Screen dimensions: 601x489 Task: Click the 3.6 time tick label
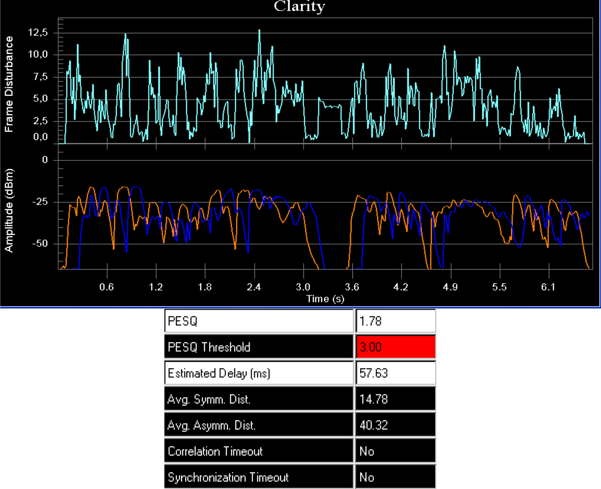tap(352, 287)
